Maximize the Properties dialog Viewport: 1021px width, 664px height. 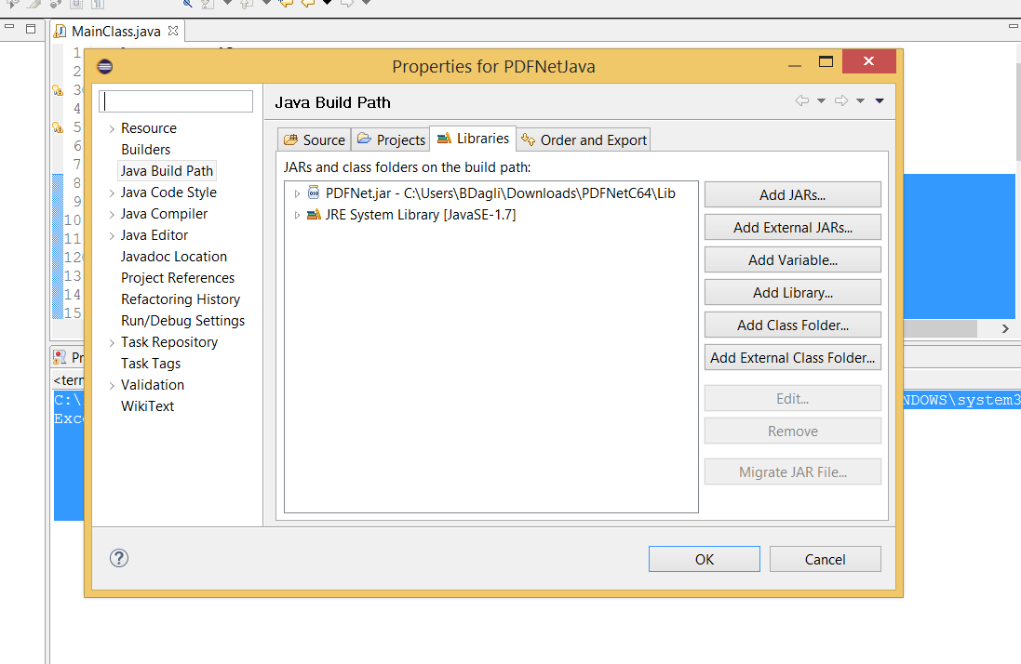(x=826, y=61)
